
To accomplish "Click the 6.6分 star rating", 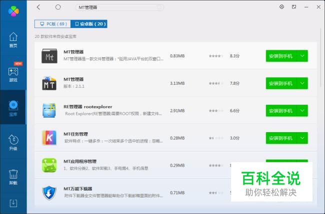I will click(216, 111).
